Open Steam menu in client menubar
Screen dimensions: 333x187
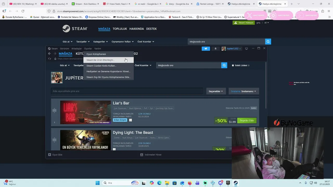click(53, 49)
